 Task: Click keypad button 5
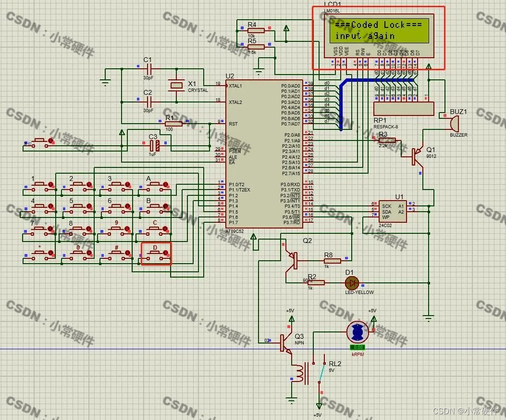[x=78, y=208]
